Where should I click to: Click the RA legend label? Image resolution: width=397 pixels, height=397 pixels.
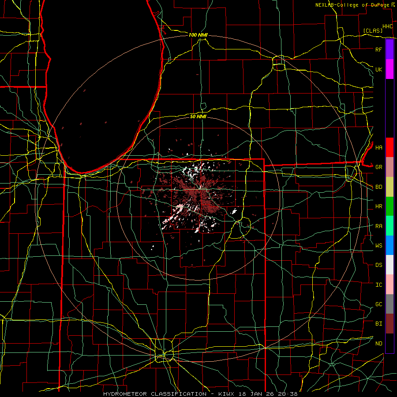click(379, 226)
